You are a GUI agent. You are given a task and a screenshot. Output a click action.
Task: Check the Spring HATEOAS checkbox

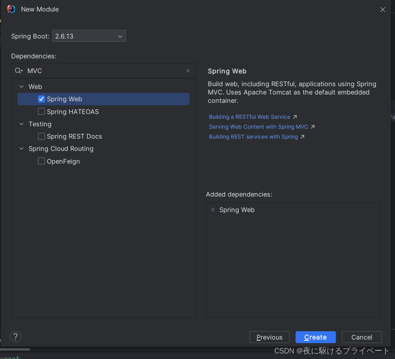41,112
